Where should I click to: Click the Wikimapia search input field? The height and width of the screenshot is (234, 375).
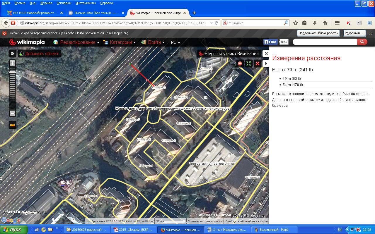click(325, 42)
